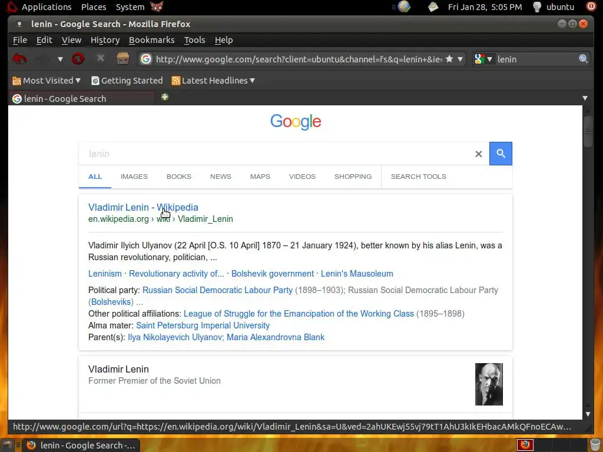Open Ilya Nikolayevich Ulyanov parents link
Screen dimensions: 603x452
click(x=175, y=337)
